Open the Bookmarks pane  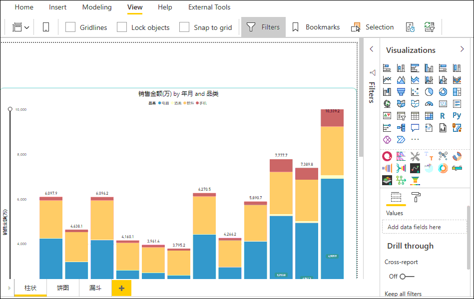316,27
